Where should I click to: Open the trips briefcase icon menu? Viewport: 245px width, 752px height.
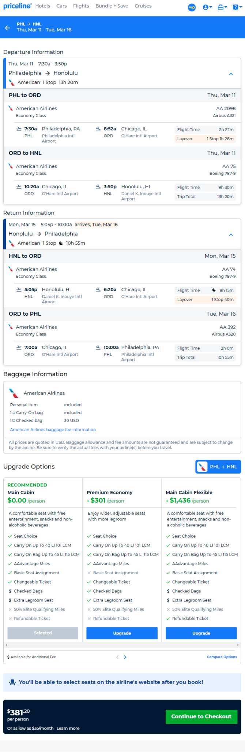[x=222, y=7]
